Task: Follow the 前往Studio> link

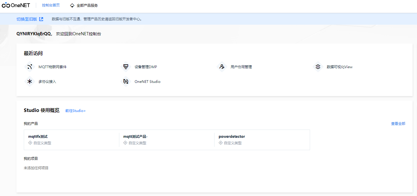Action: [x=76, y=111]
